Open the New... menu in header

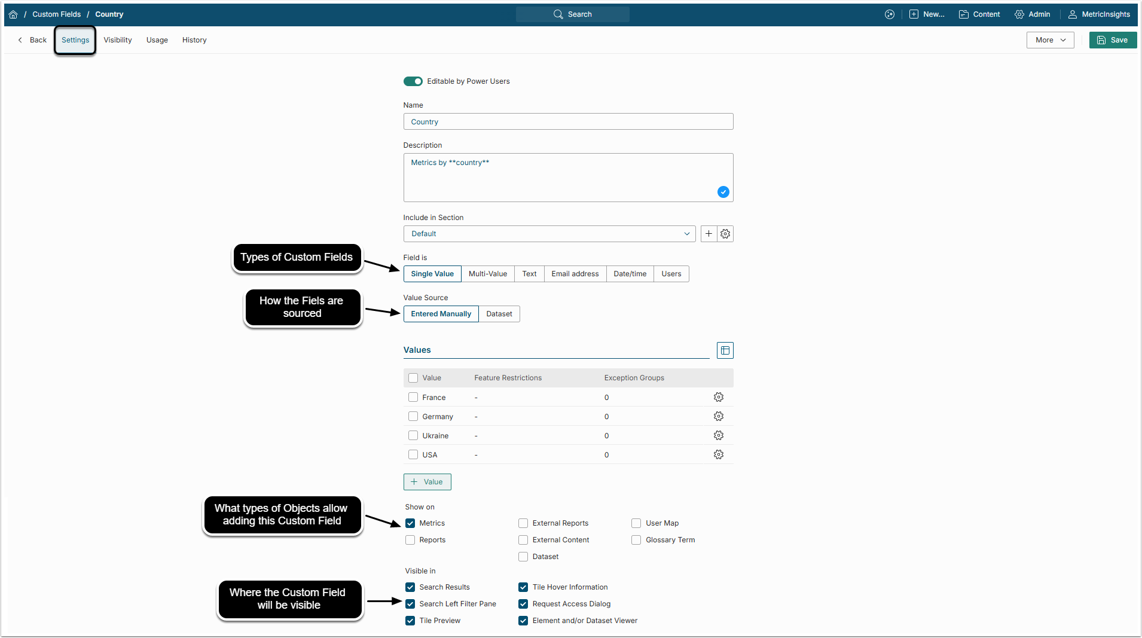(x=927, y=14)
